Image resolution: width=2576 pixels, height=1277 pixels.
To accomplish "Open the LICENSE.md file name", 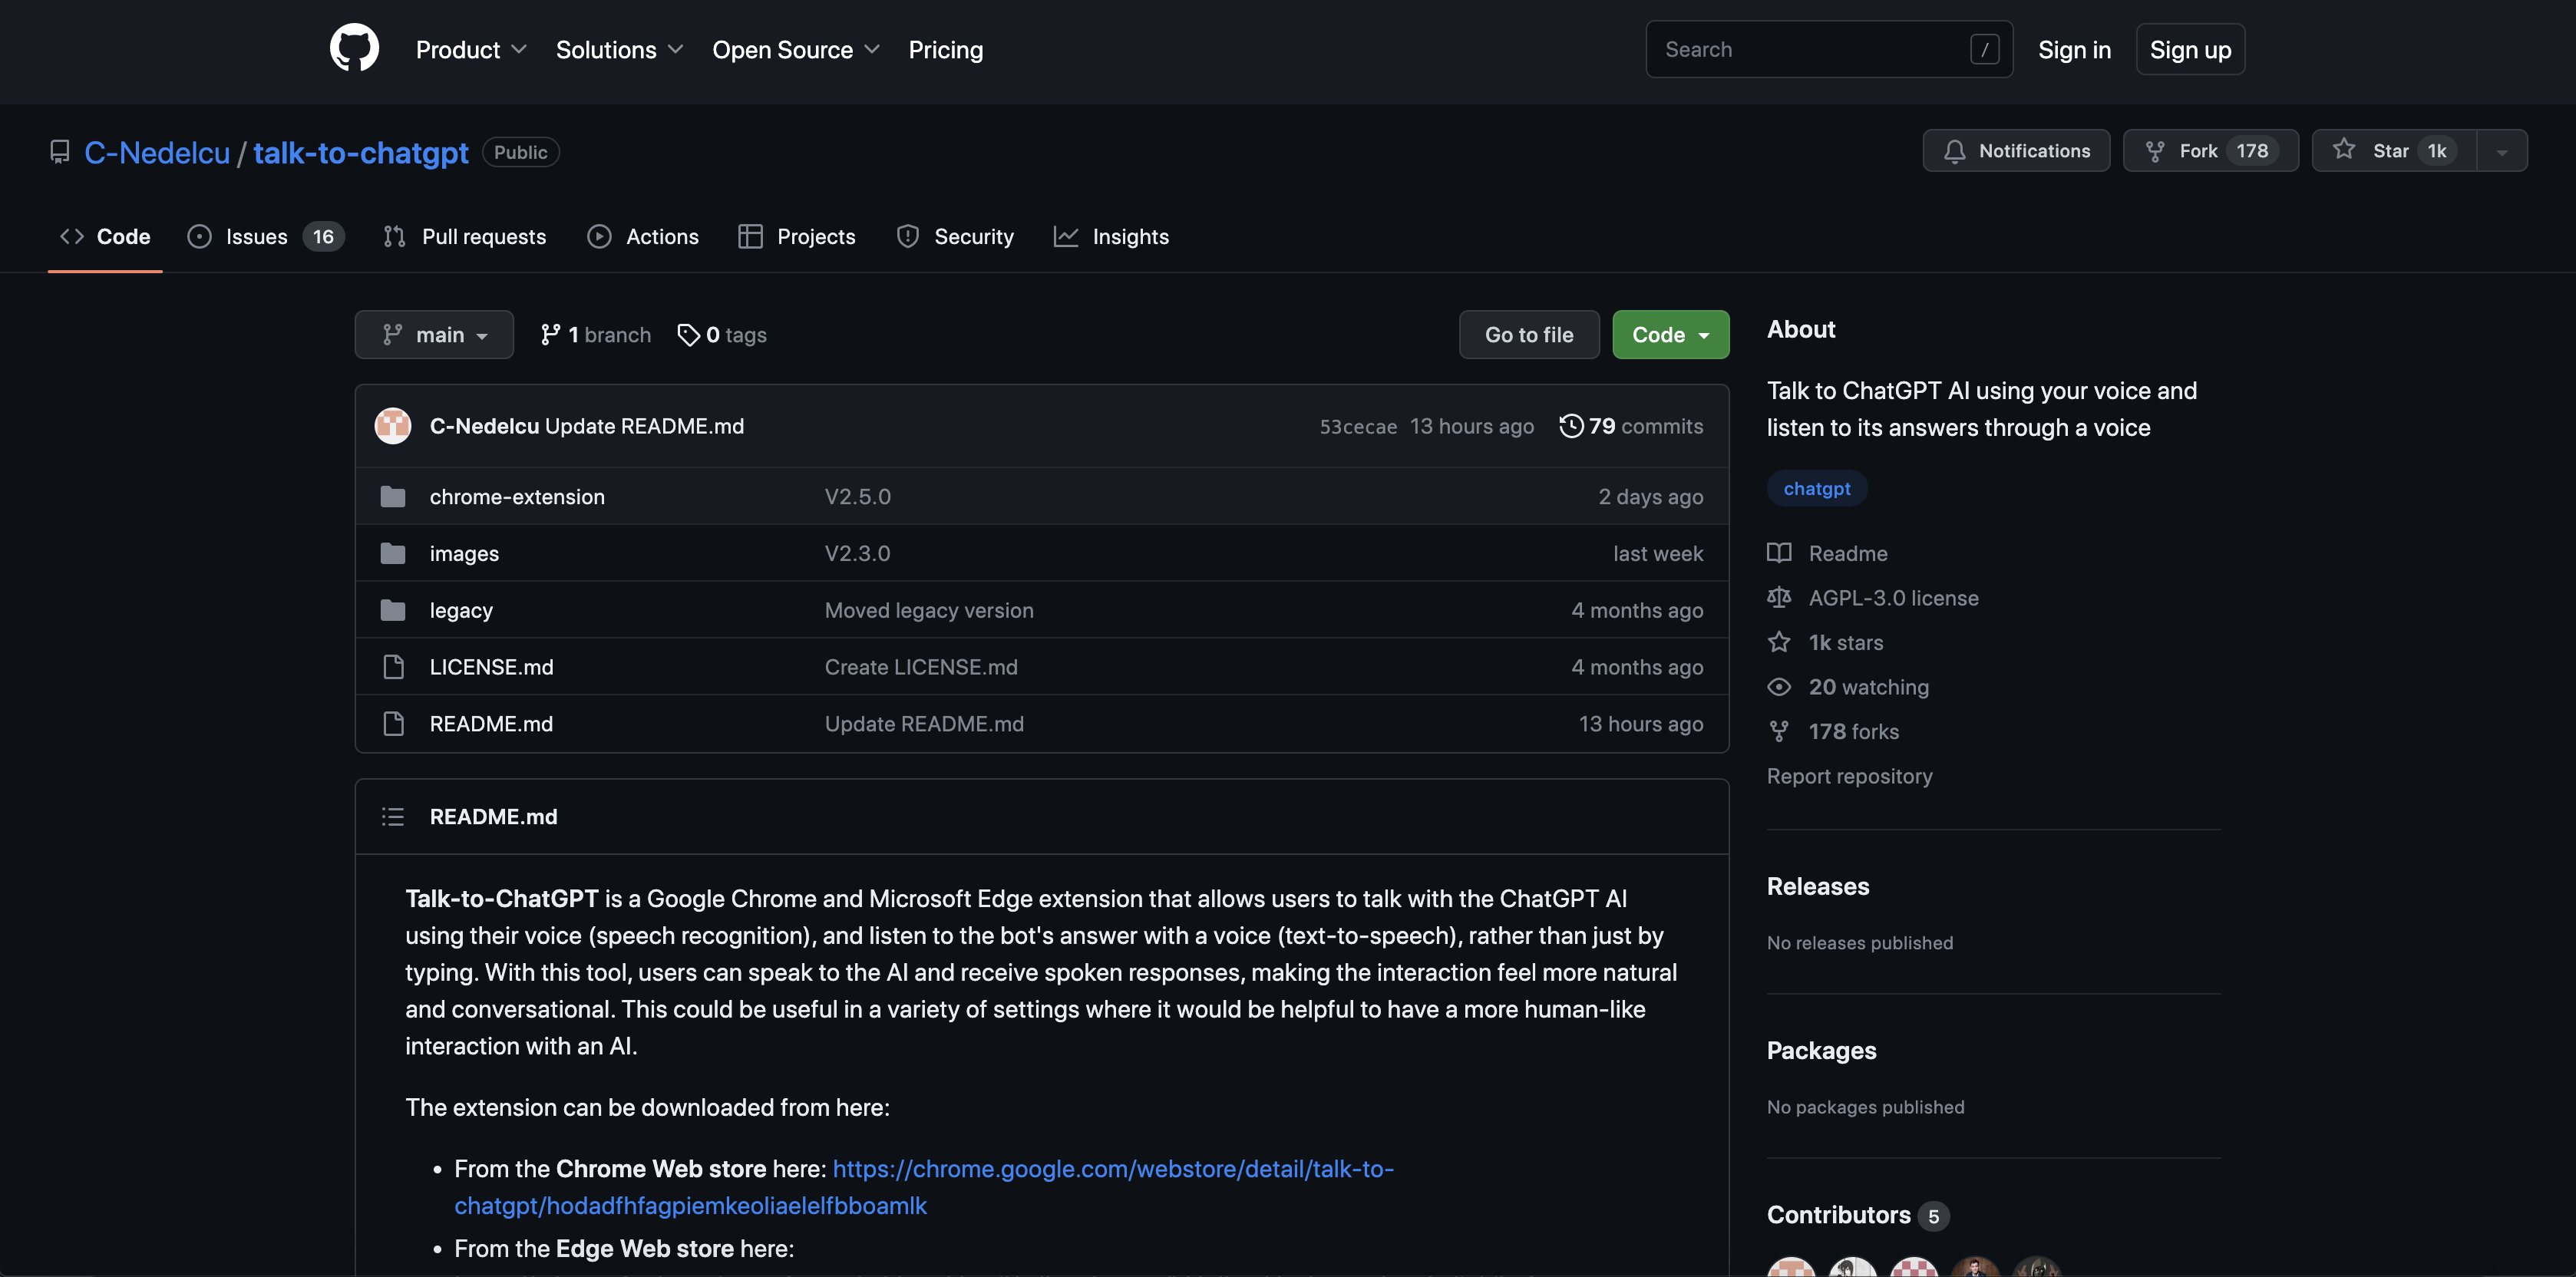I will [491, 667].
